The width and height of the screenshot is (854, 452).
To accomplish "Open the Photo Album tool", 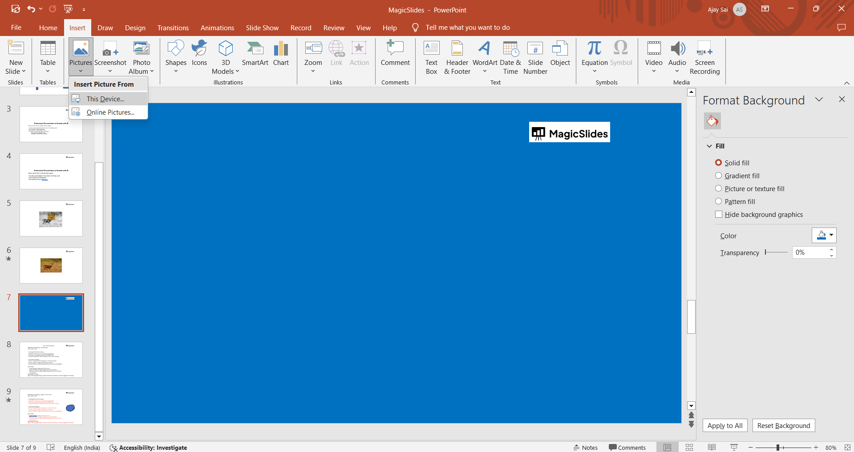I will click(x=141, y=58).
